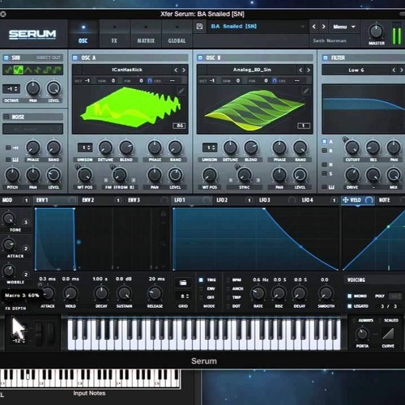The width and height of the screenshot is (405, 405).
Task: Enable filter routing checkbox N
Action: [x=324, y=164]
